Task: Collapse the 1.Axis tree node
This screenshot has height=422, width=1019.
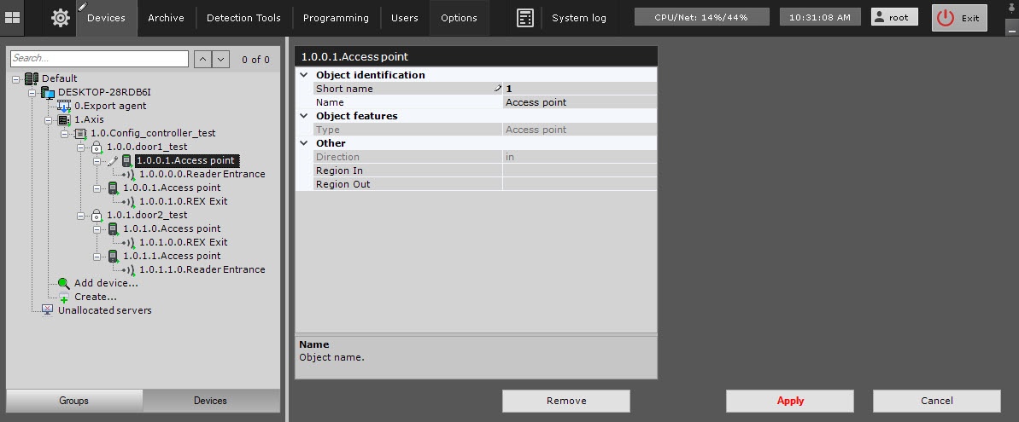Action: tap(49, 119)
